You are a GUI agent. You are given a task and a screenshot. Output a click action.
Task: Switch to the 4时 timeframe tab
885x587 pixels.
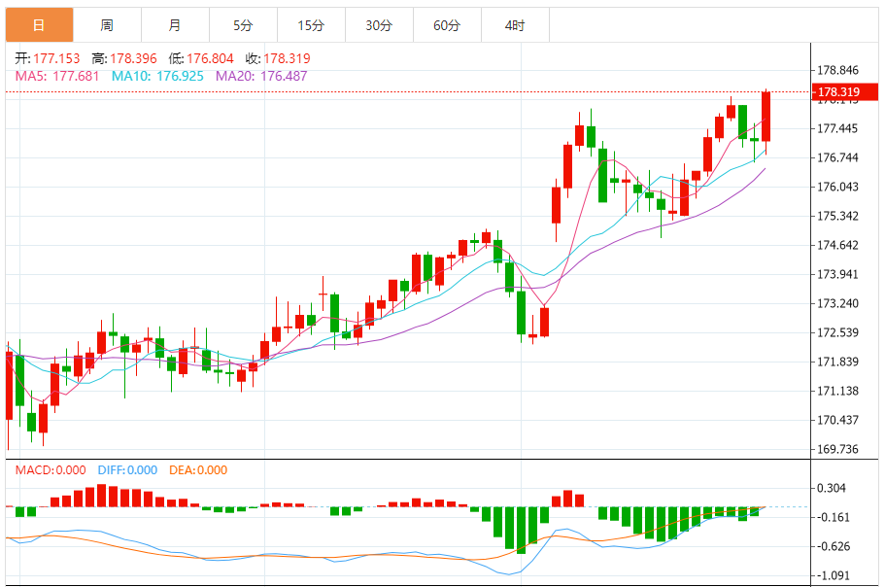(x=515, y=25)
